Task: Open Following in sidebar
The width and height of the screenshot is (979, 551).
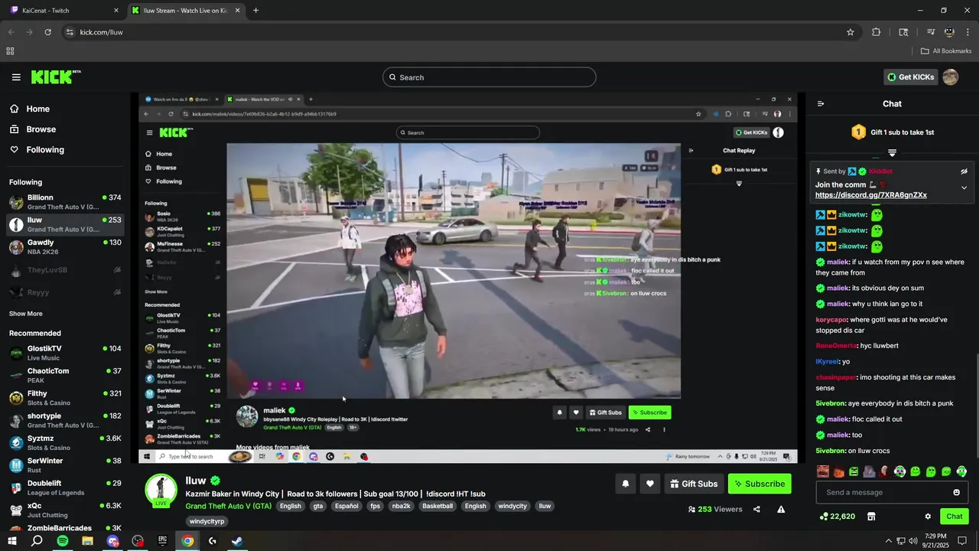Action: [37, 150]
